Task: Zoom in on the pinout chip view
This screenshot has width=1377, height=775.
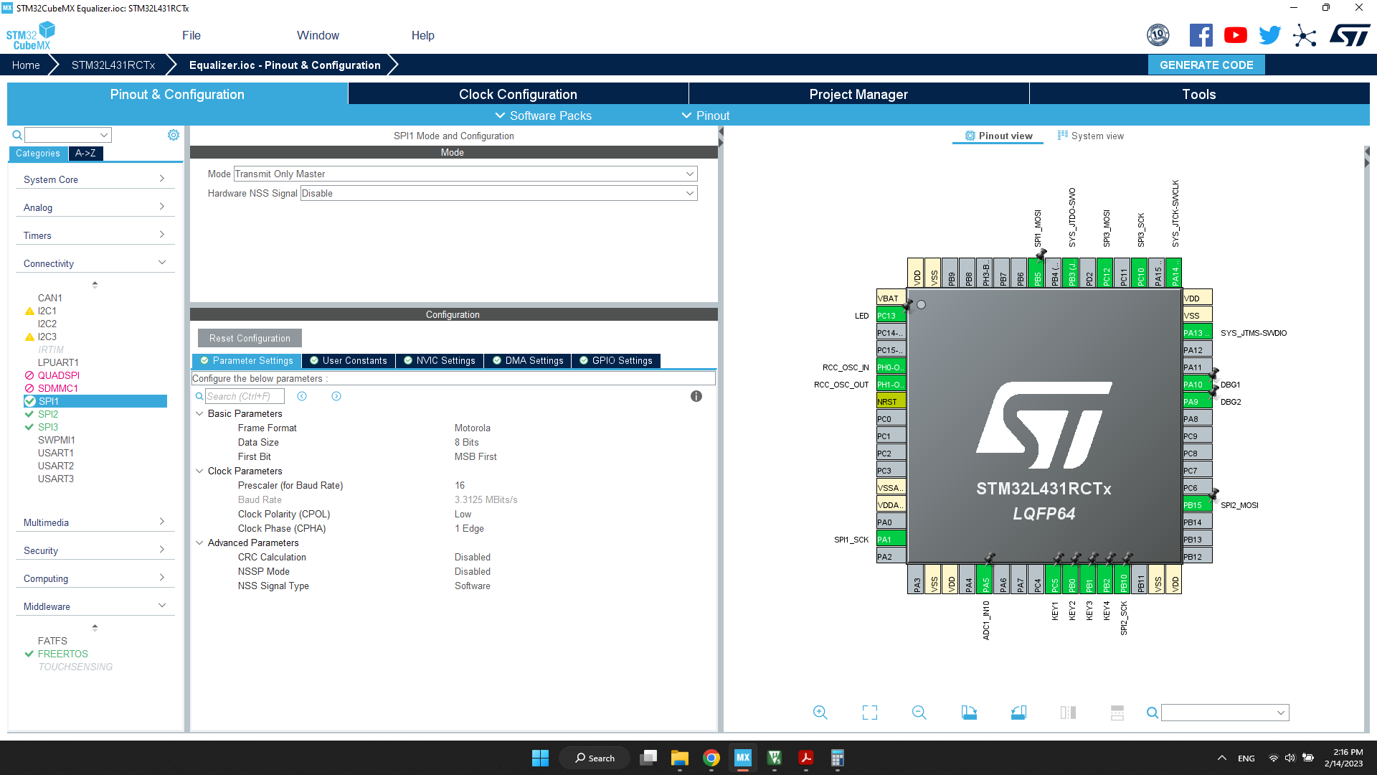Action: [820, 713]
